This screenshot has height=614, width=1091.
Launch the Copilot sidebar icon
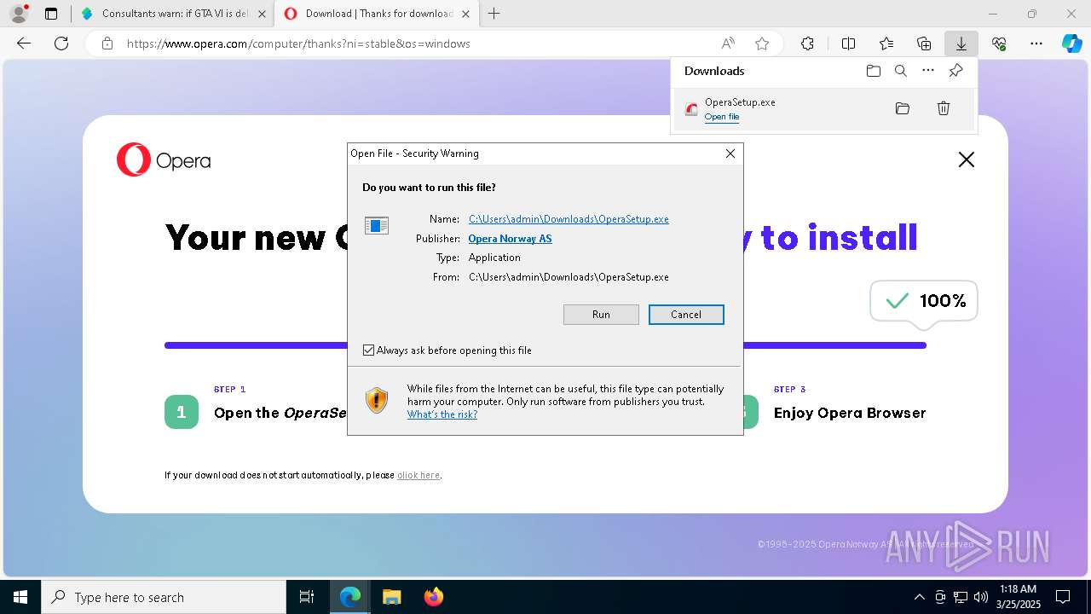coord(1071,43)
